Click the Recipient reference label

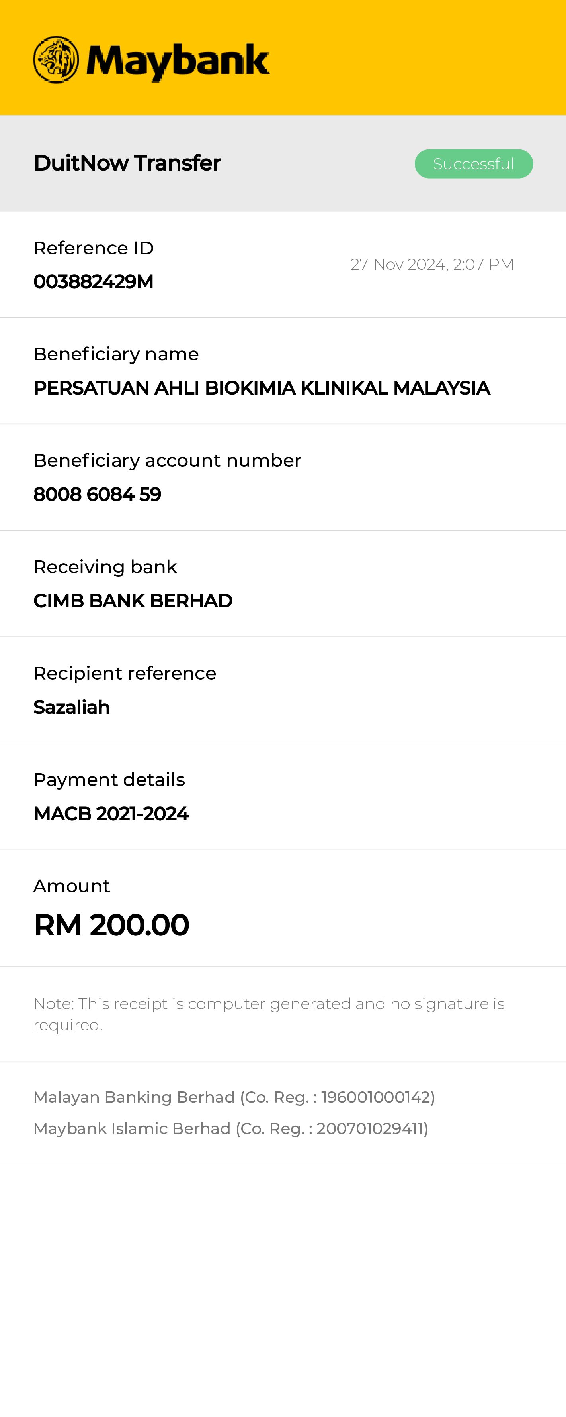[125, 673]
